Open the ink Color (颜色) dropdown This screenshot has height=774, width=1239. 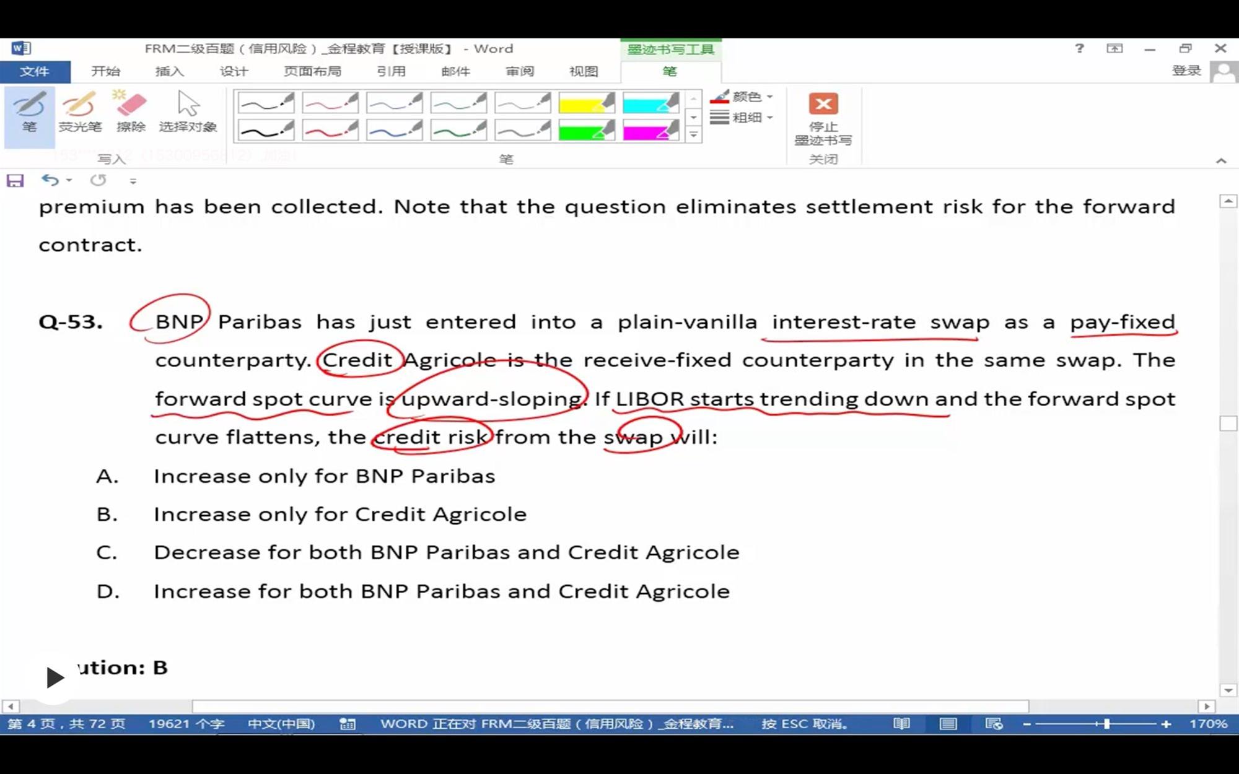point(742,97)
